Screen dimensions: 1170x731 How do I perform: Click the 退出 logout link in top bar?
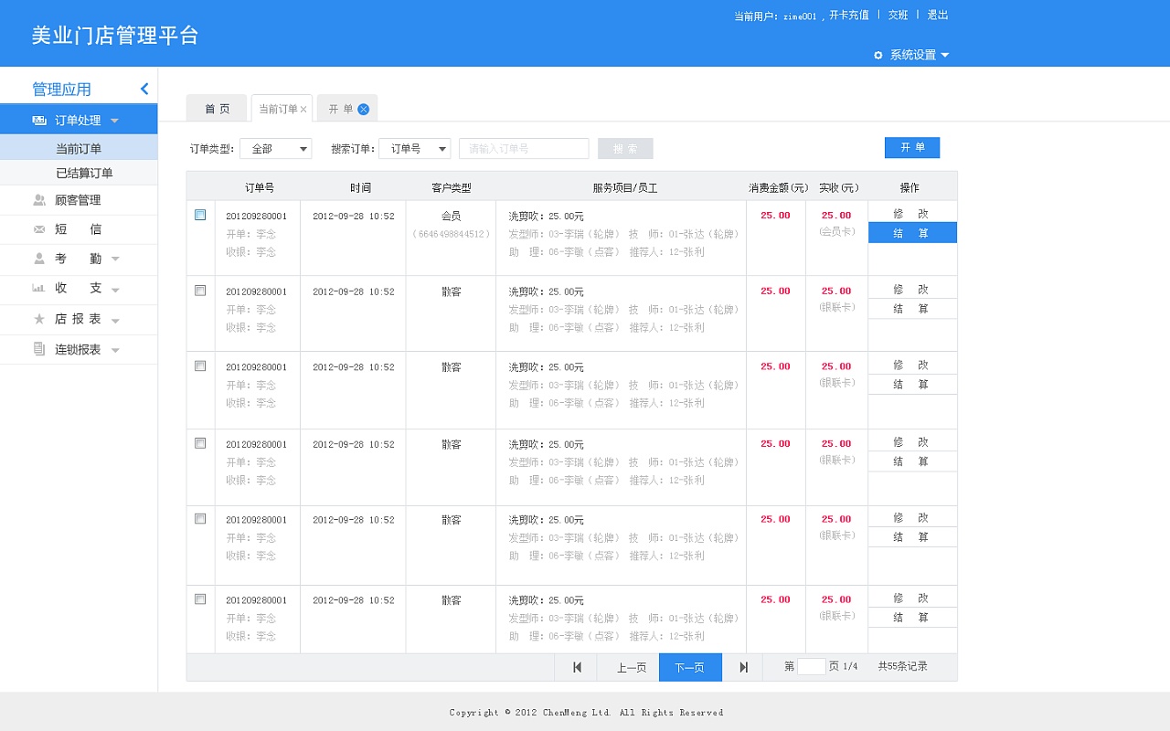(x=938, y=15)
